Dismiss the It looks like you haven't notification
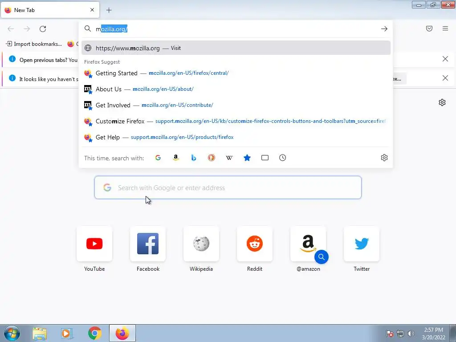 (x=445, y=78)
